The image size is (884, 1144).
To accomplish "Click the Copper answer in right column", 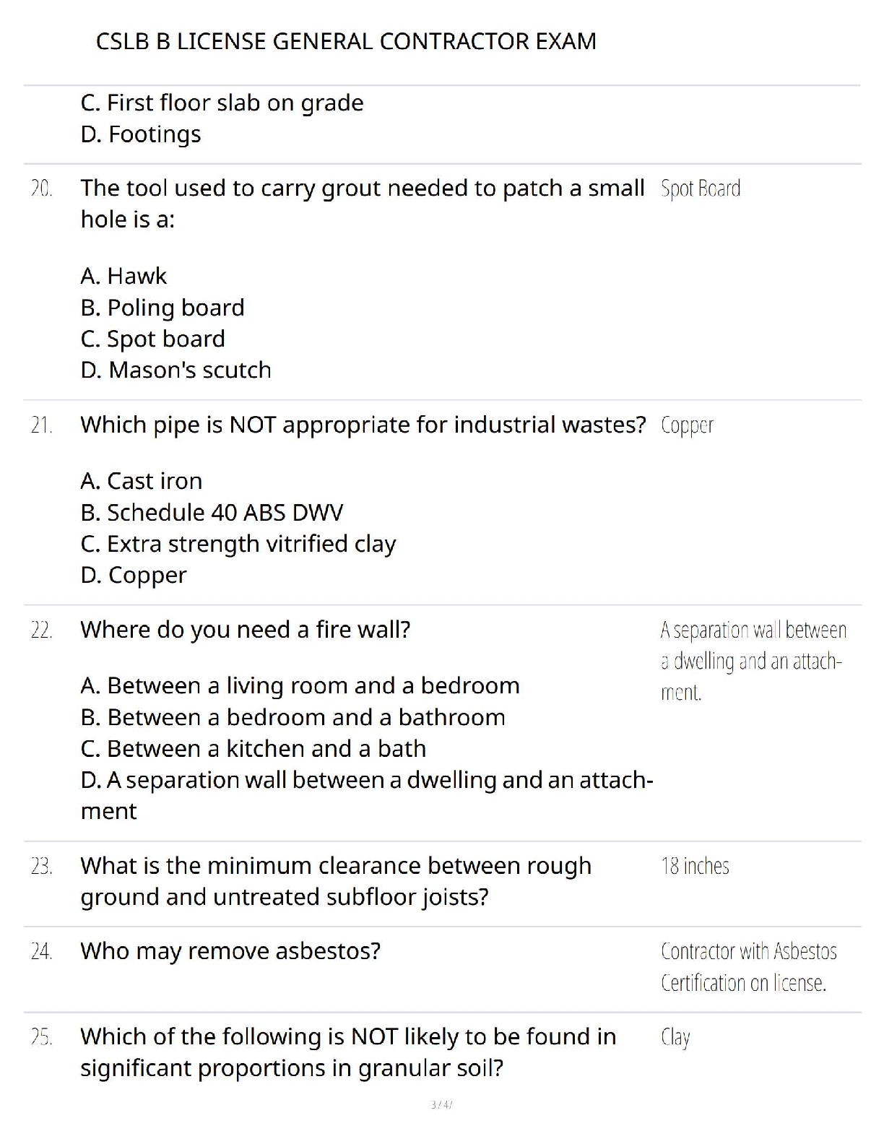I will click(687, 425).
